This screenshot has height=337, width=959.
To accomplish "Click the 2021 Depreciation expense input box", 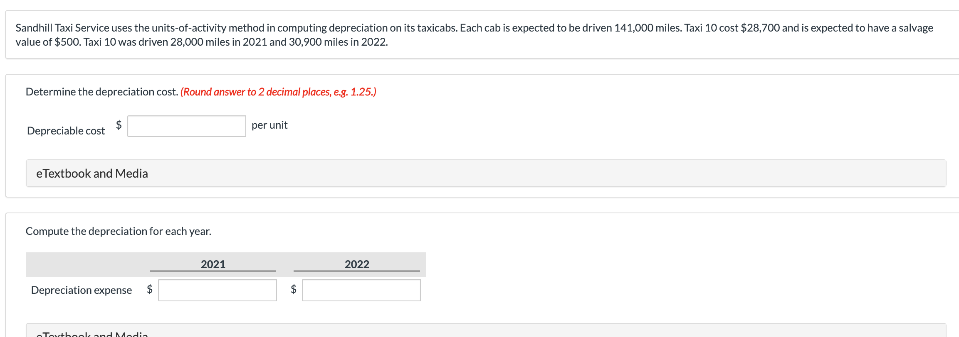I will [x=217, y=291].
